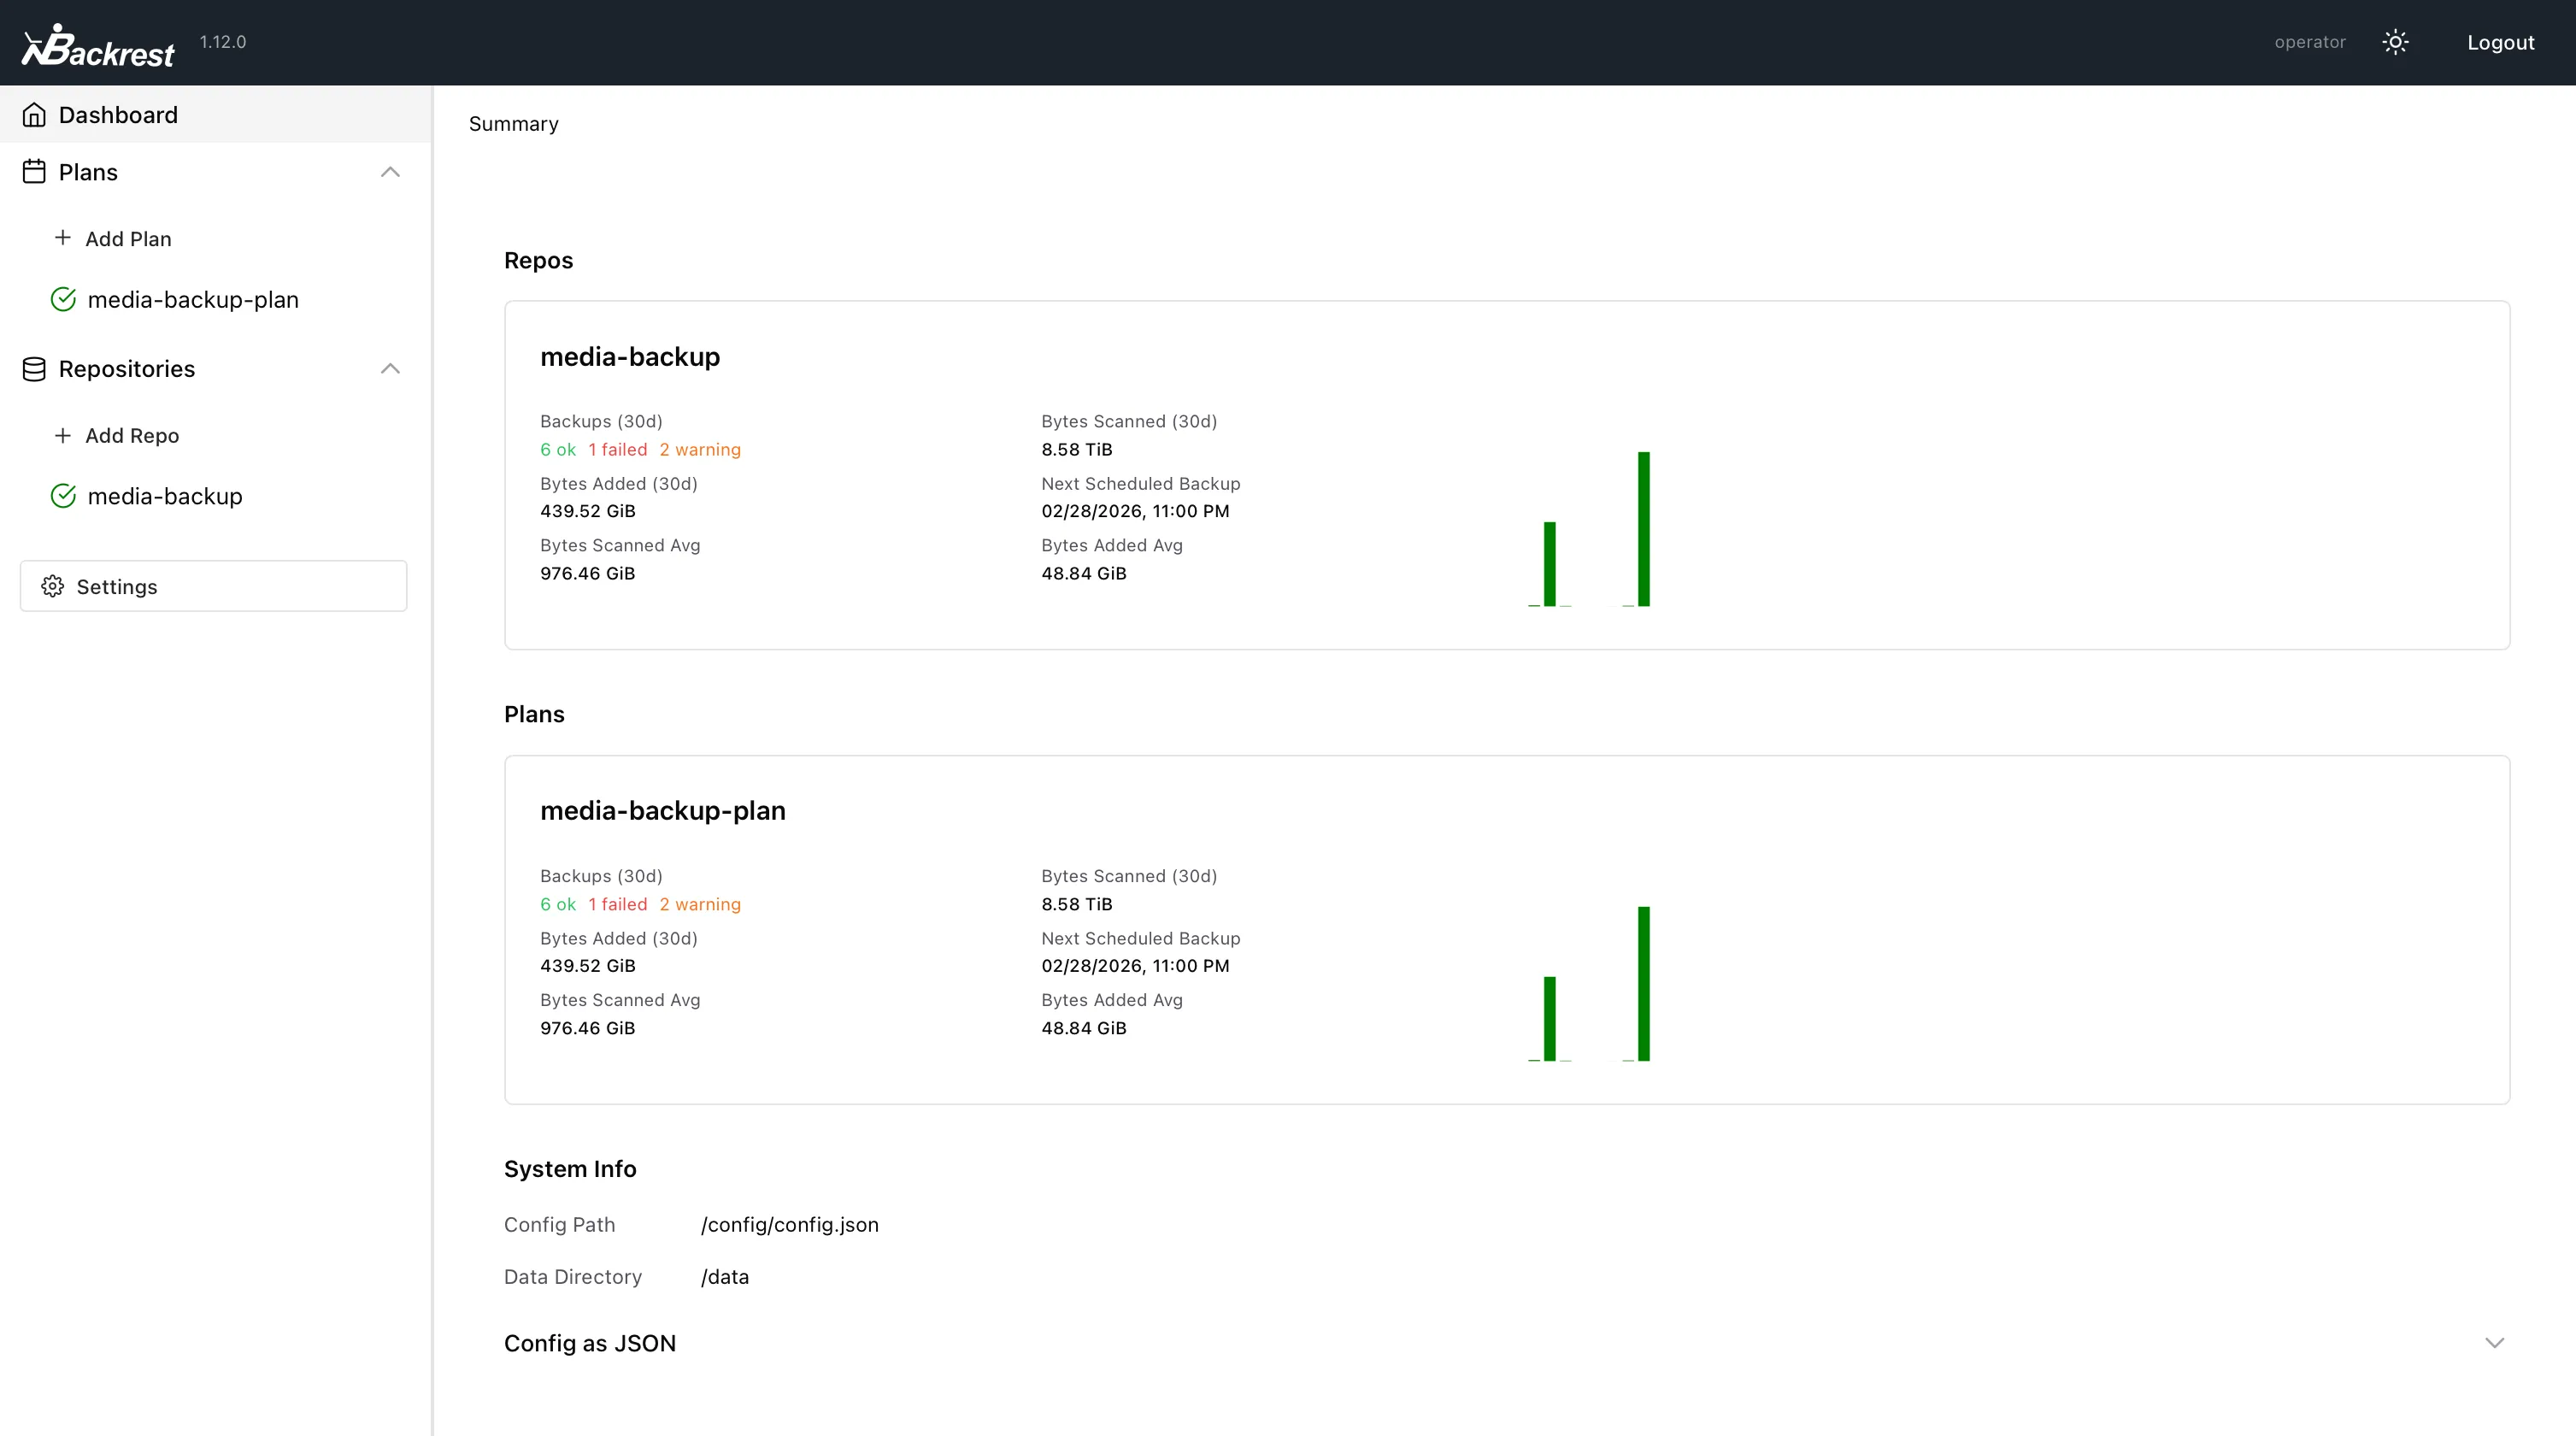
Task: Select the media-backup repository in the sidebar
Action: 164,495
